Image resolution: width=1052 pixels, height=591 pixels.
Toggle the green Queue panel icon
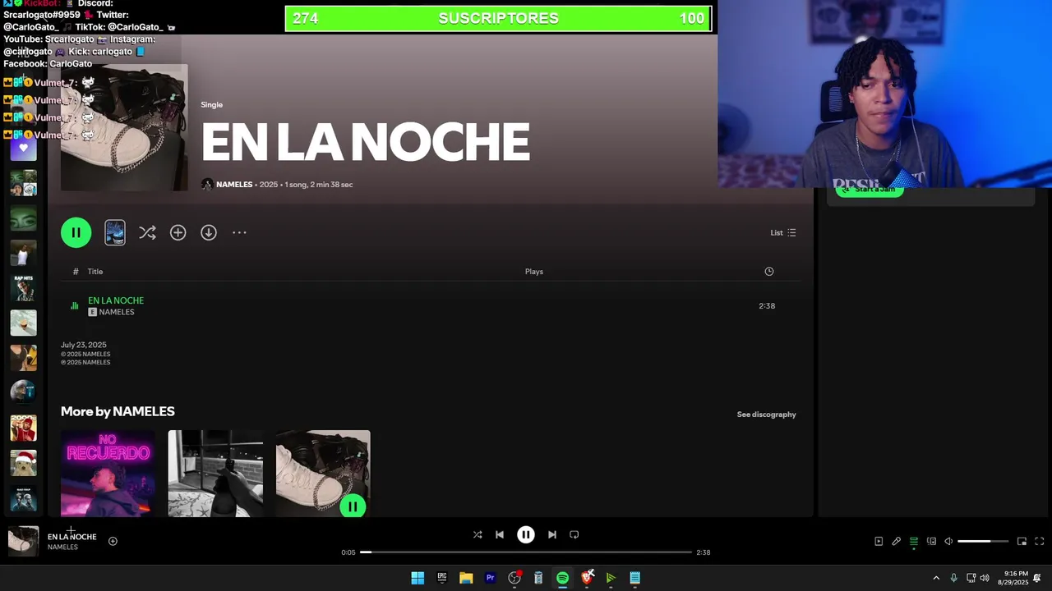pyautogui.click(x=914, y=541)
